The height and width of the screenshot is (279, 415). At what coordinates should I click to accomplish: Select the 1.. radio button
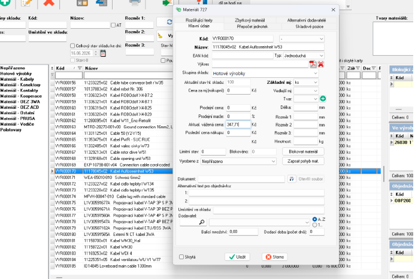(314, 225)
